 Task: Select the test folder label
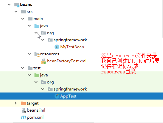(x=37, y=68)
